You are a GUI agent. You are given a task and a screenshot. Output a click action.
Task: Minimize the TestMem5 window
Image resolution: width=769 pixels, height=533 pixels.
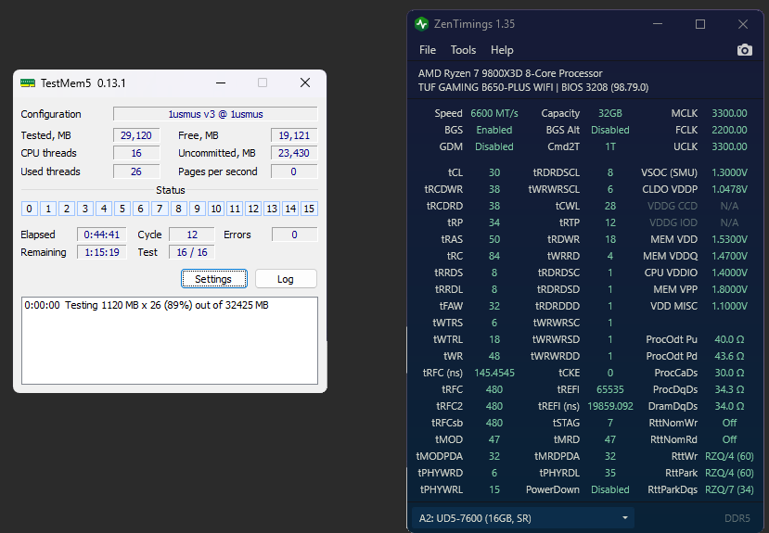(x=221, y=82)
